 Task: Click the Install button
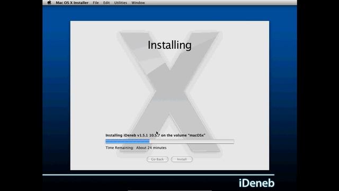click(x=182, y=159)
